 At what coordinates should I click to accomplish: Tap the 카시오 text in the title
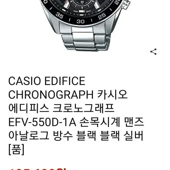(112, 94)
